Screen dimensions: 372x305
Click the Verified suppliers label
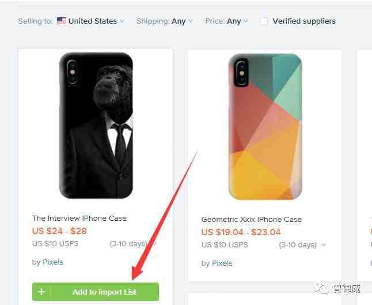[x=304, y=21]
